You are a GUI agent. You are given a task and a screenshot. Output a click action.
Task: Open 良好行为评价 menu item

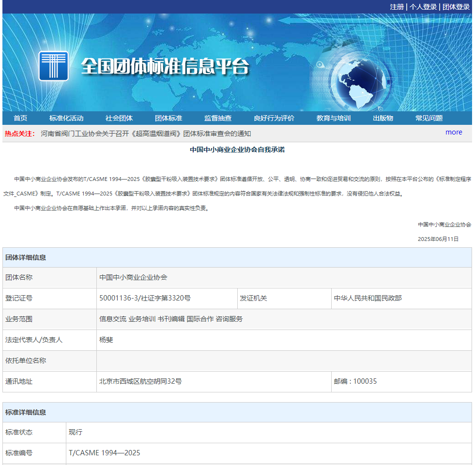(x=274, y=118)
